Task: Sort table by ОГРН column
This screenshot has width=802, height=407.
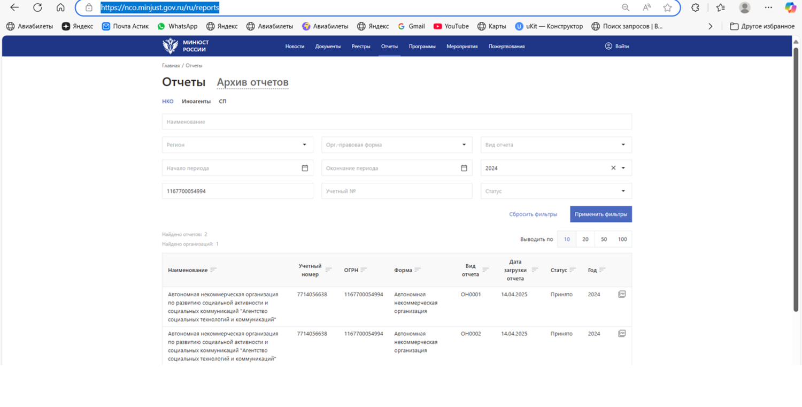Action: (x=364, y=270)
